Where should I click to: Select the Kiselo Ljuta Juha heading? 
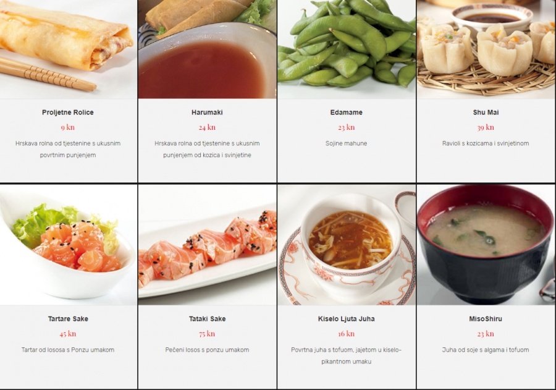[x=347, y=319]
